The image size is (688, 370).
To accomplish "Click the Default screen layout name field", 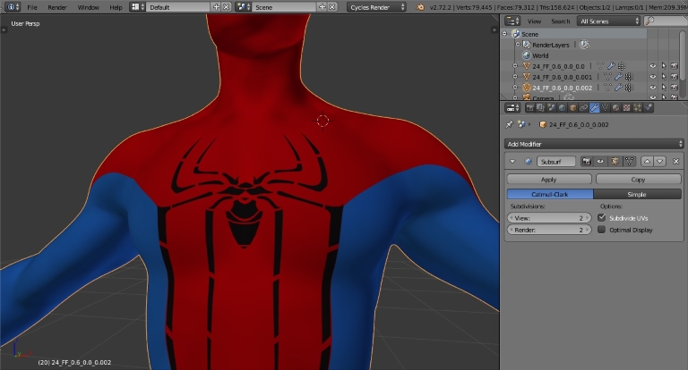I will pyautogui.click(x=179, y=7).
